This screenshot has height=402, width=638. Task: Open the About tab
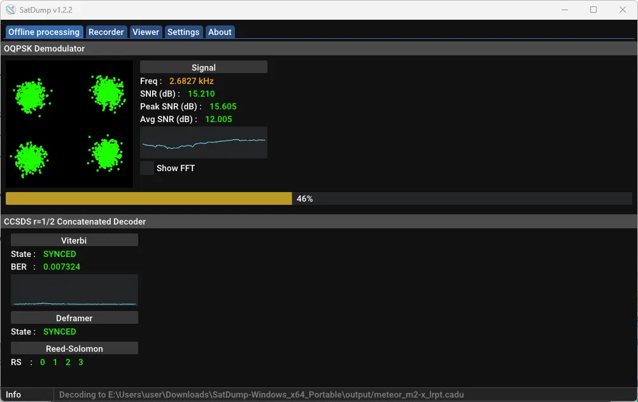tap(220, 32)
